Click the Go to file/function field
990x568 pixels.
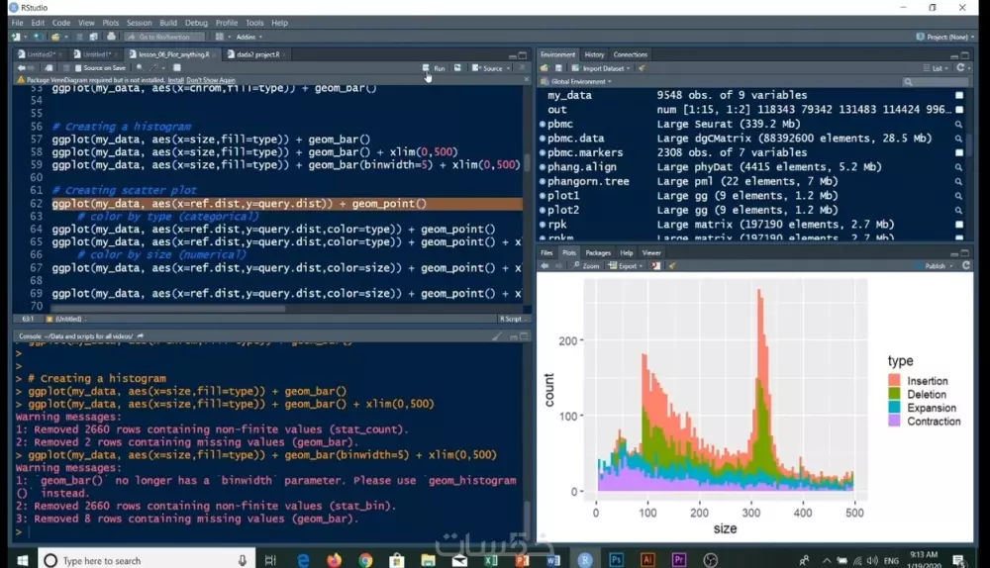point(164,37)
